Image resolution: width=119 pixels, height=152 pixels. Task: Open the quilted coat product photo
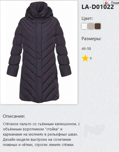39,52
